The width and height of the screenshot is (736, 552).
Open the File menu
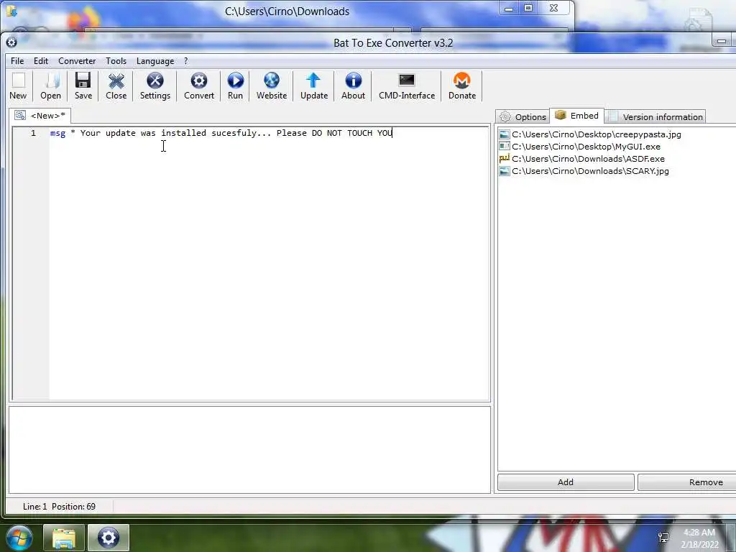pyautogui.click(x=17, y=61)
